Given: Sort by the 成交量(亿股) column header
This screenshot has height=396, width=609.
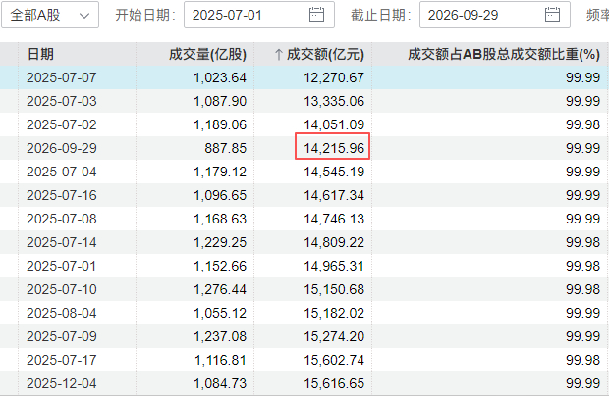Looking at the screenshot, I should (207, 54).
